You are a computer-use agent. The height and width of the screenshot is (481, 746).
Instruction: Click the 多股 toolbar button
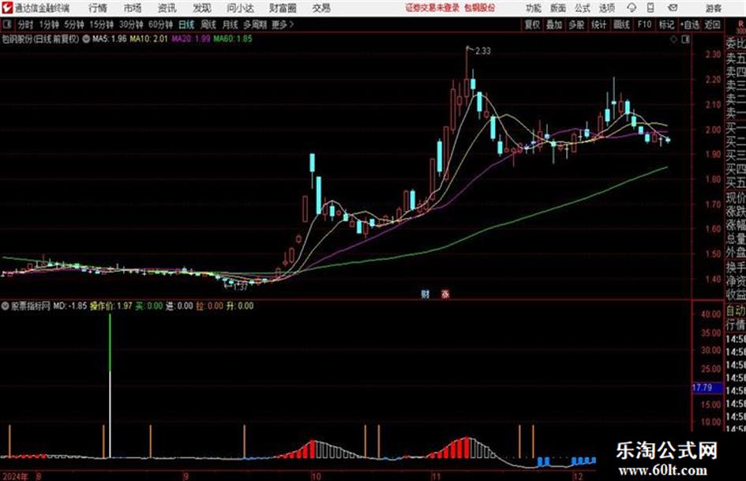pyautogui.click(x=576, y=24)
